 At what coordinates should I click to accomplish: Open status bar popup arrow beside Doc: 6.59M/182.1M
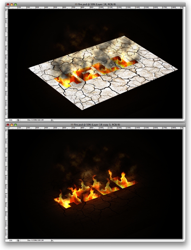(x=52, y=120)
